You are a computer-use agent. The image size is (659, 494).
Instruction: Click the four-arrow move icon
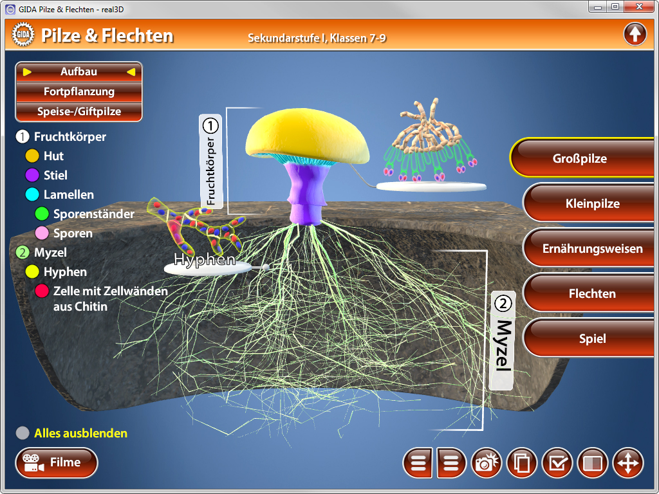[x=627, y=463]
